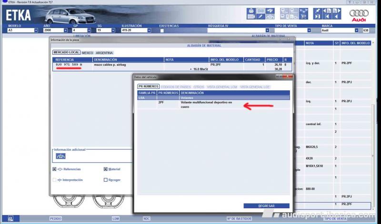This screenshot has width=381, height=224.
Task: Open the Año dropdown showing 2008
Action: (65, 30)
